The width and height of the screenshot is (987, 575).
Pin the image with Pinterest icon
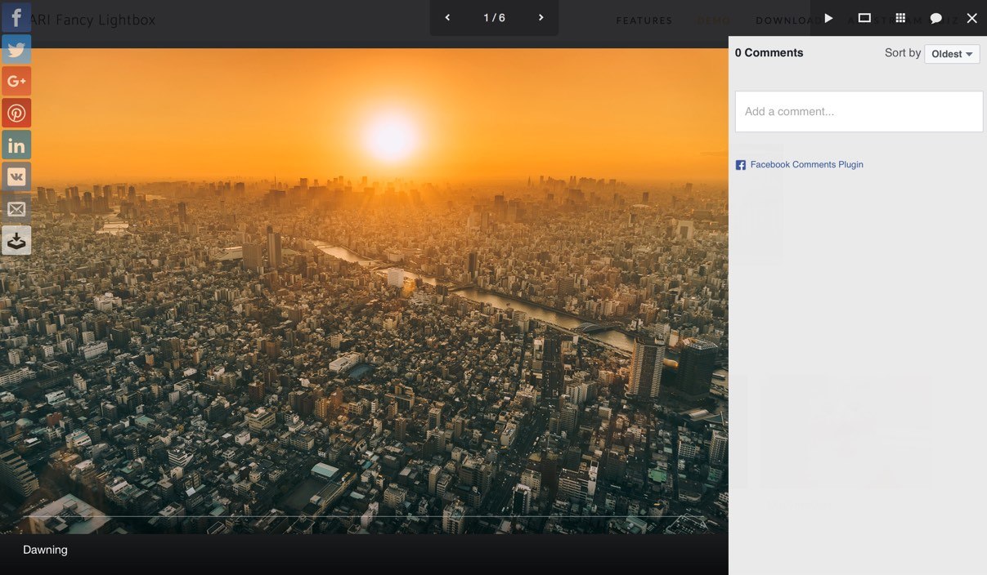coord(16,113)
